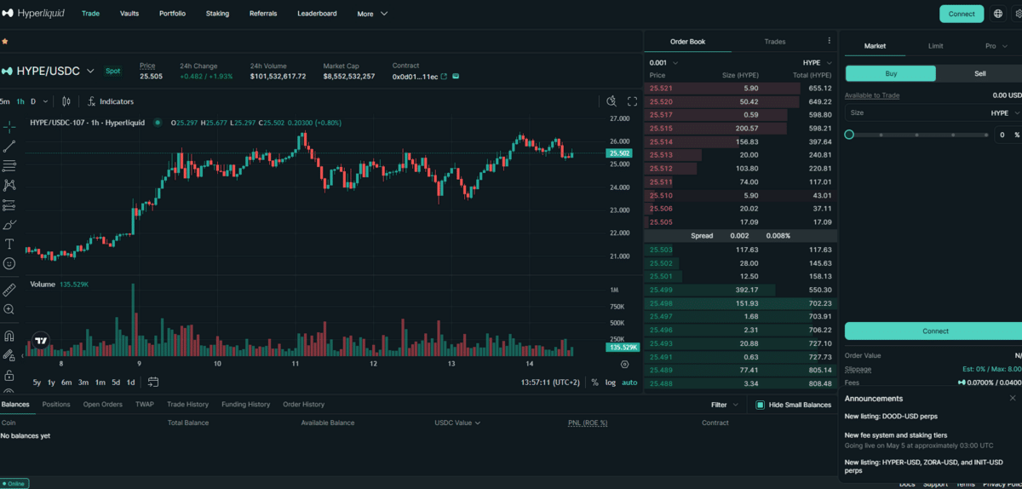This screenshot has width=1022, height=489.
Task: Expand the HYPE/USDC pair selector
Action: click(90, 72)
